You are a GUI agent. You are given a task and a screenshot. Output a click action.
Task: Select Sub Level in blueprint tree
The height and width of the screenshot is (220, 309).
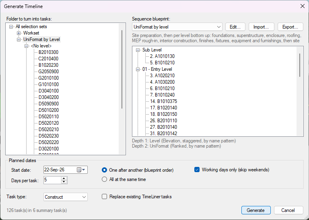[152, 50]
